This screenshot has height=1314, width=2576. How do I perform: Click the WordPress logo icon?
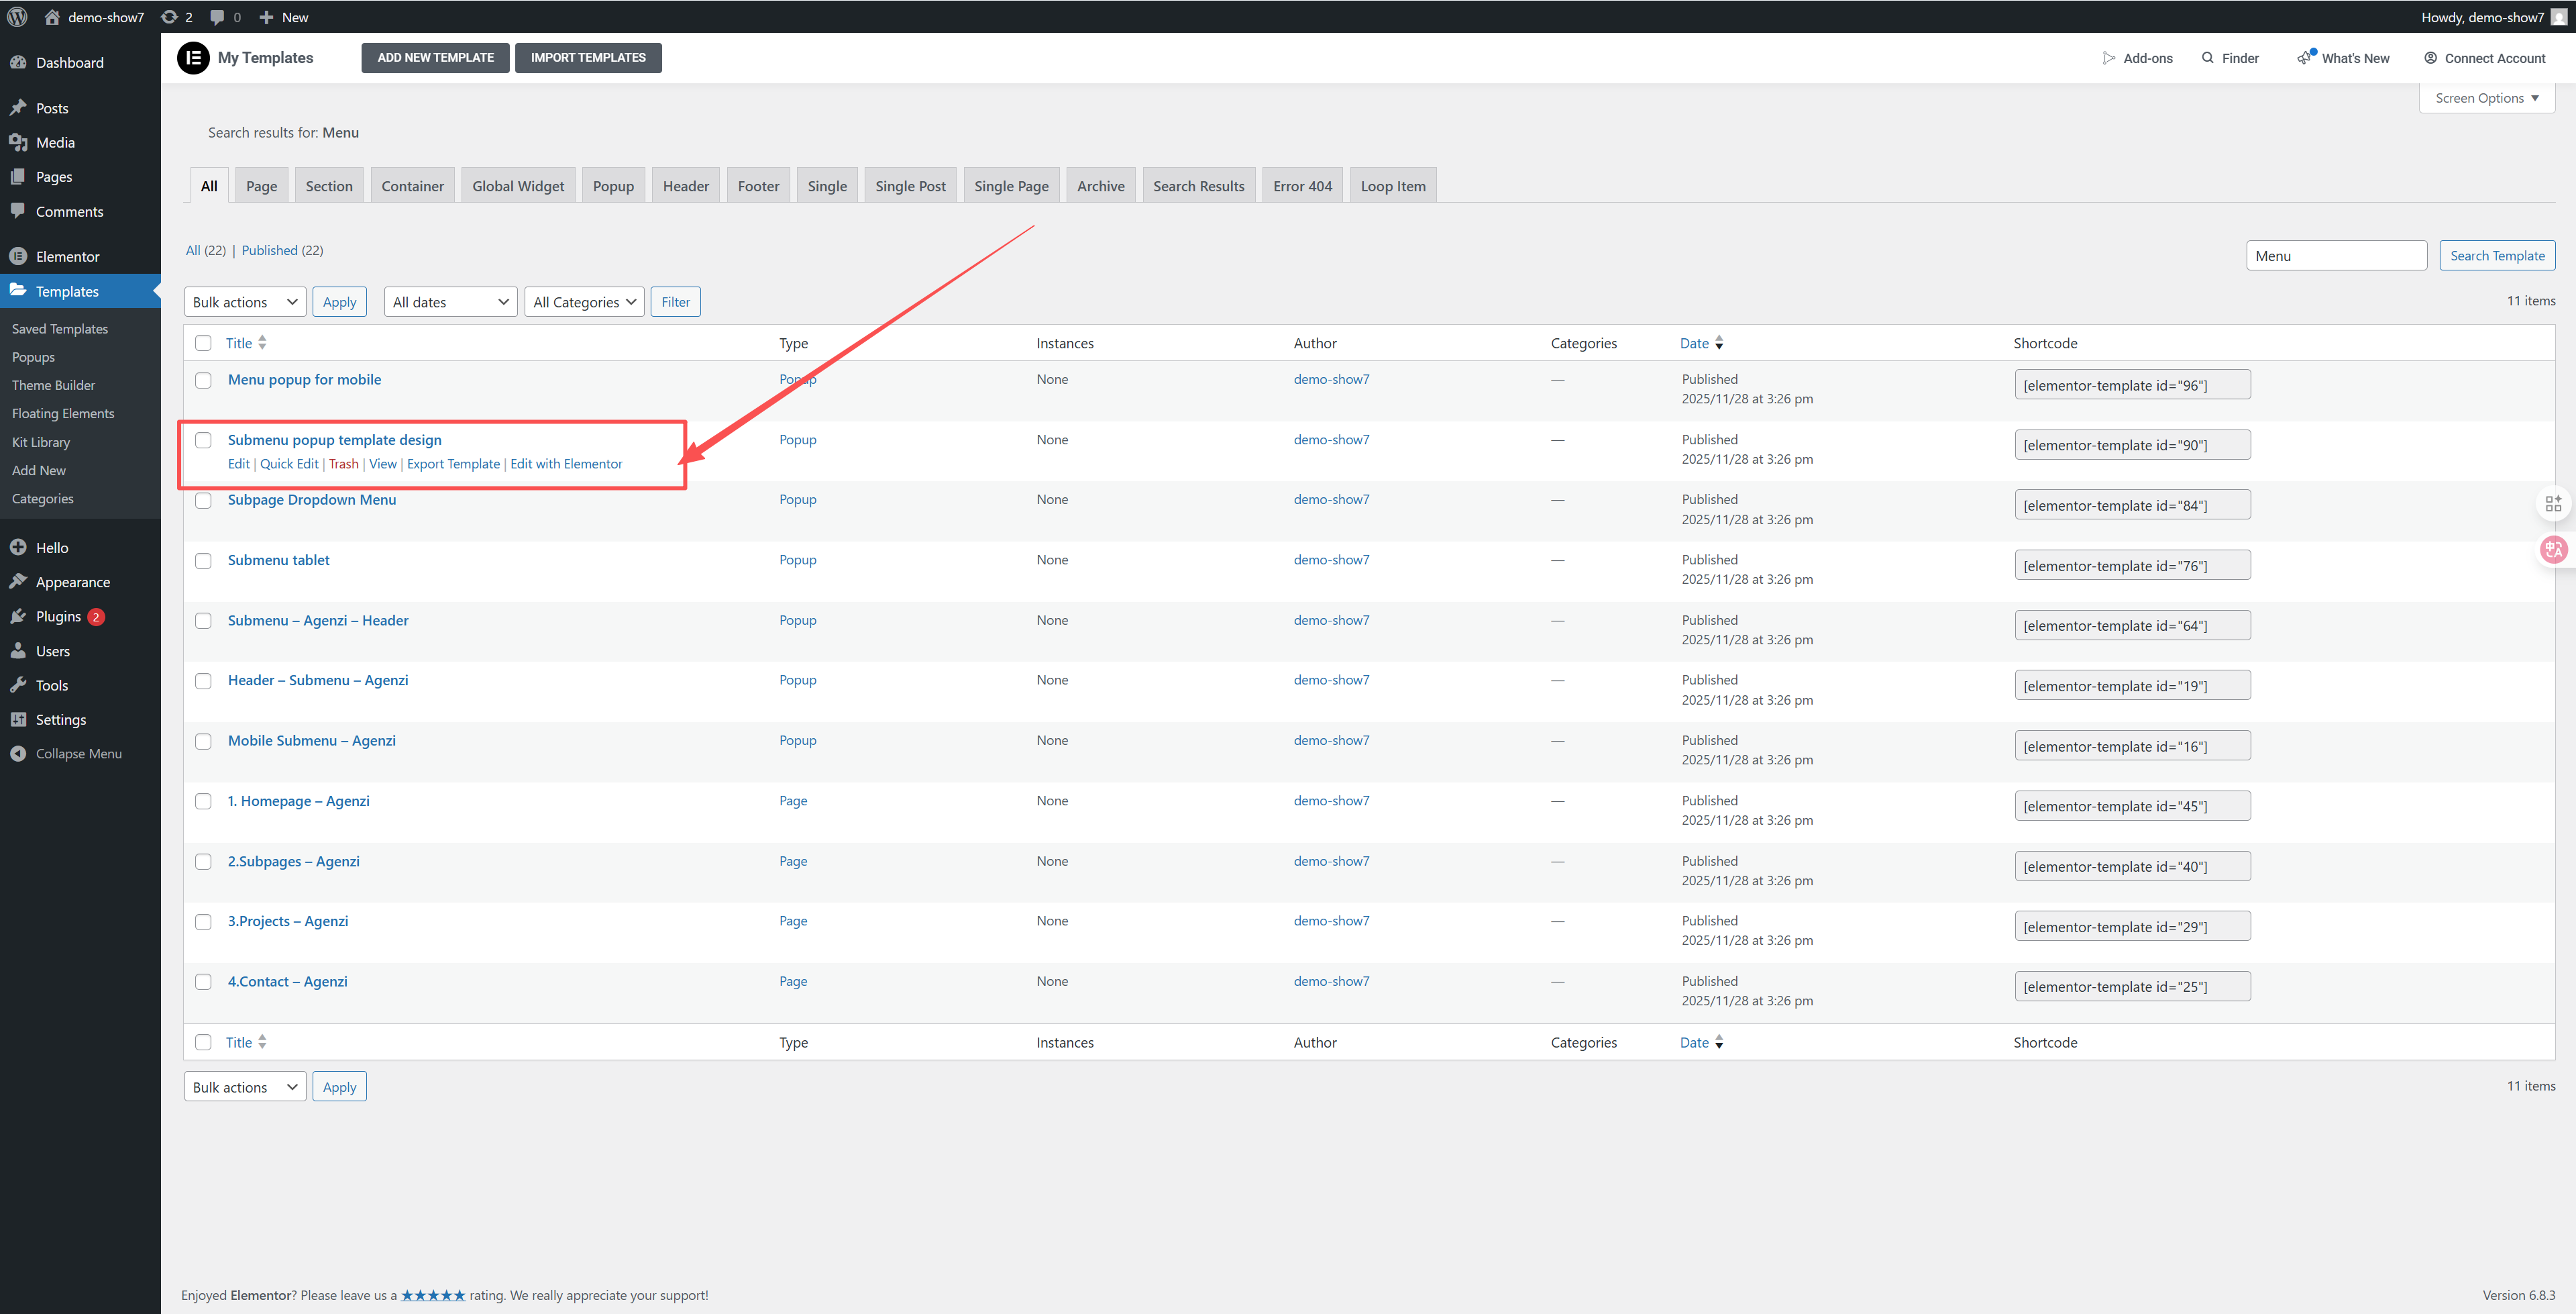17,17
